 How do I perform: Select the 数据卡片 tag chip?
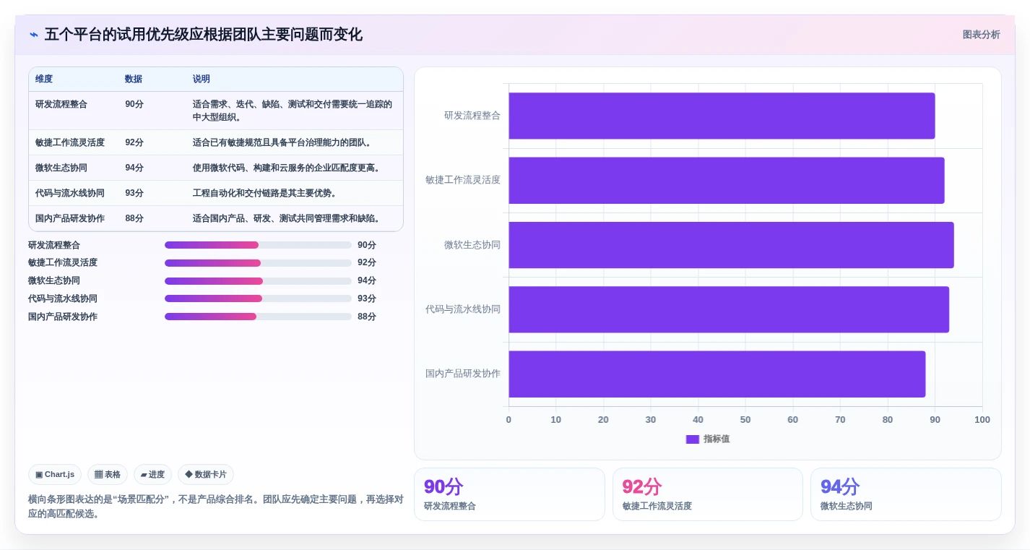click(206, 475)
